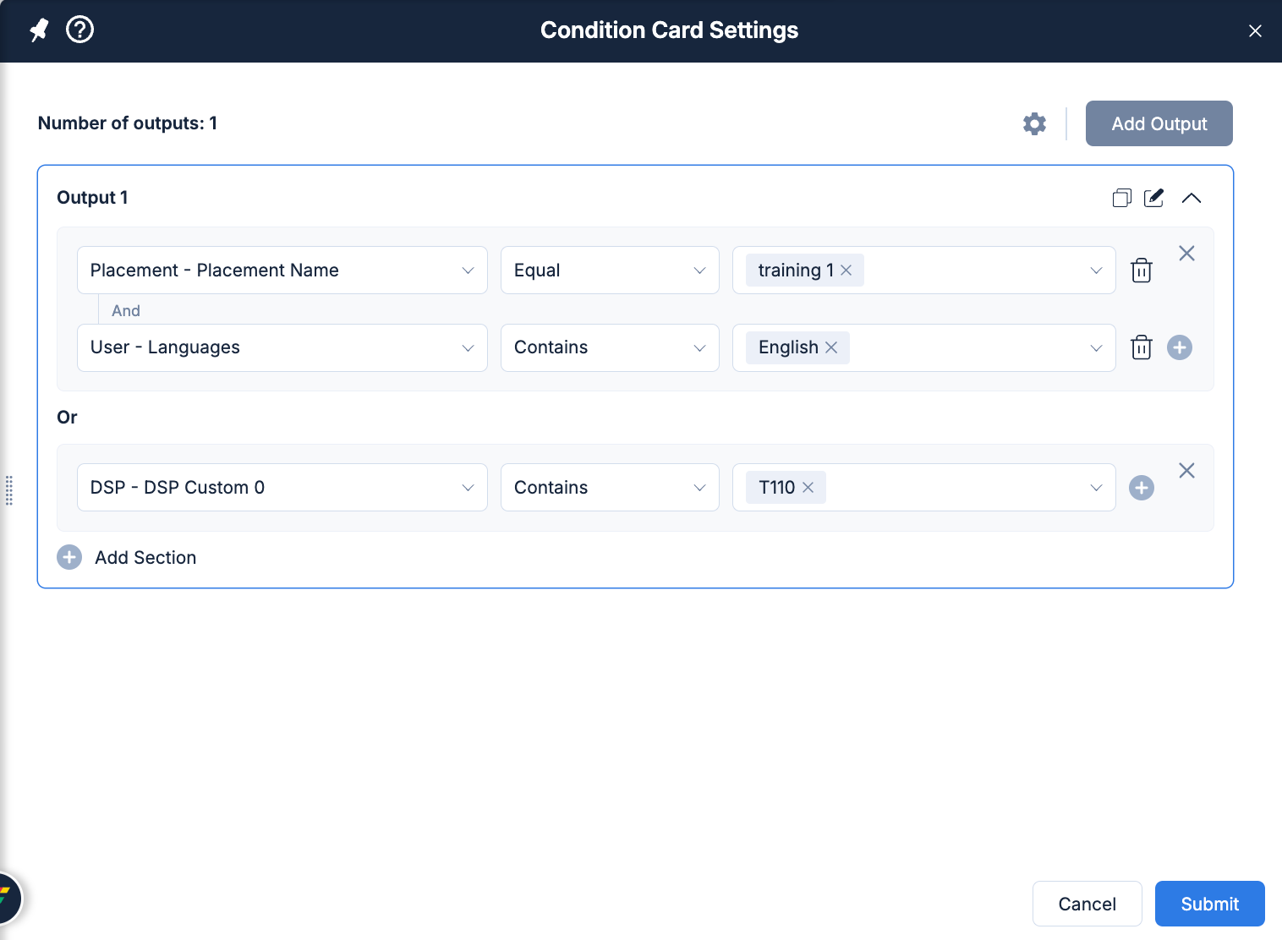Edit Output 1 name pencil icon

1153,198
